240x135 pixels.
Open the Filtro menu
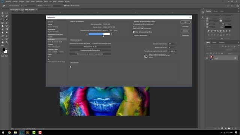(x=46, y=1)
